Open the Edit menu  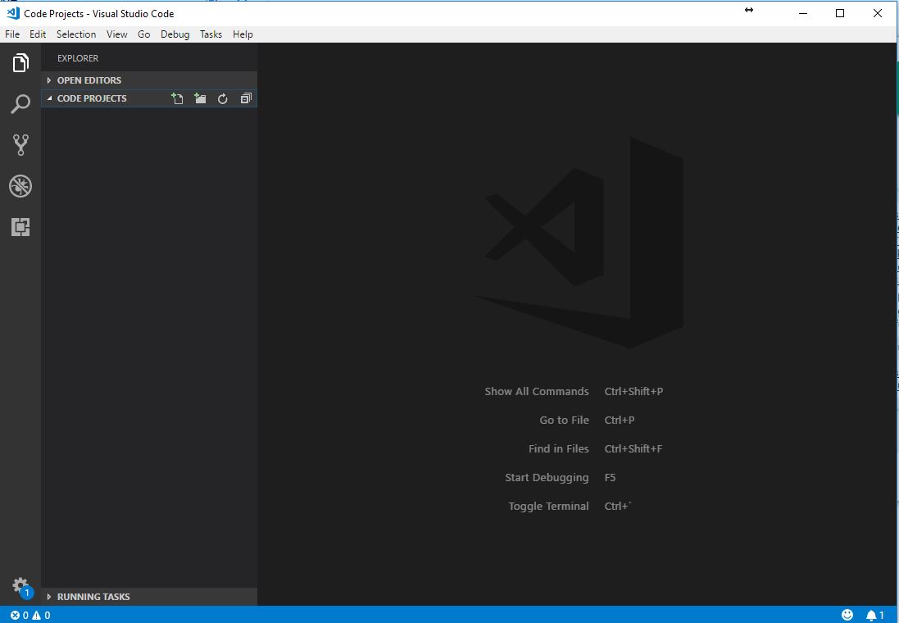(x=38, y=34)
